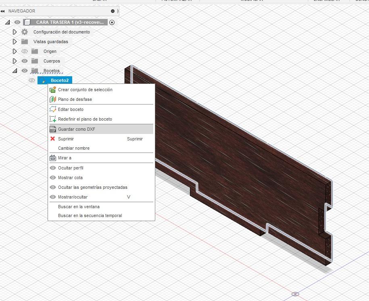
Task: Choose Mirar a in context menu
Action: 101,158
